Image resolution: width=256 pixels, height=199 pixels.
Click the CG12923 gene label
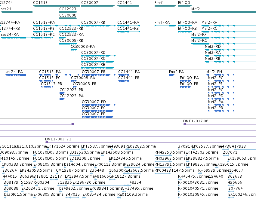click(x=68, y=9)
